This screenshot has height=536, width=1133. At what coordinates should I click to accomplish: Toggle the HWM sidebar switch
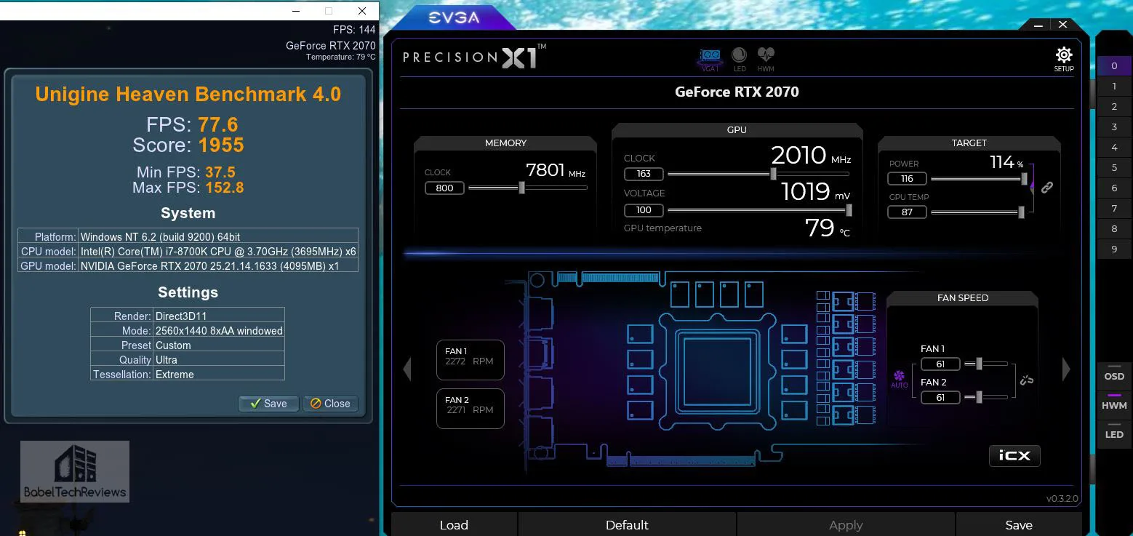point(1114,404)
